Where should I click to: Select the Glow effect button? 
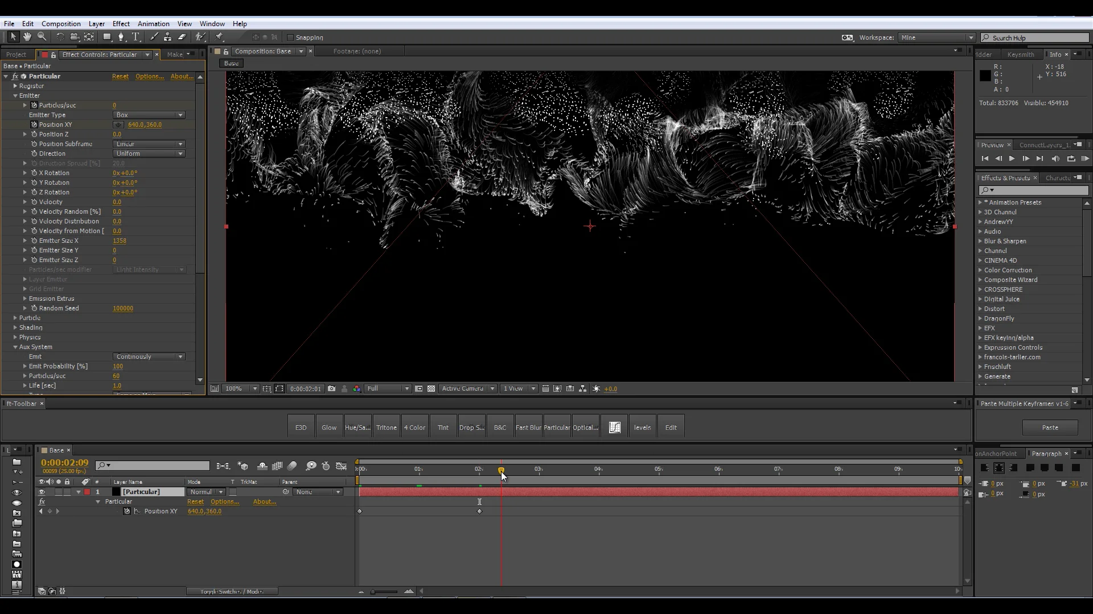329,428
